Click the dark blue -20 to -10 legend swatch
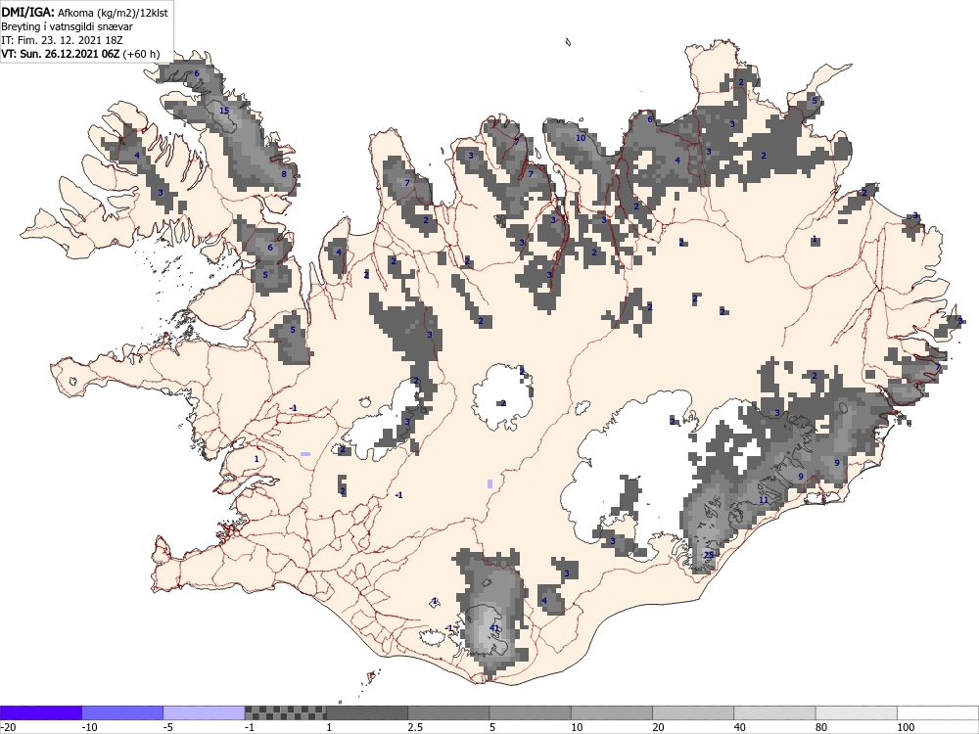This screenshot has width=979, height=734. 40,712
